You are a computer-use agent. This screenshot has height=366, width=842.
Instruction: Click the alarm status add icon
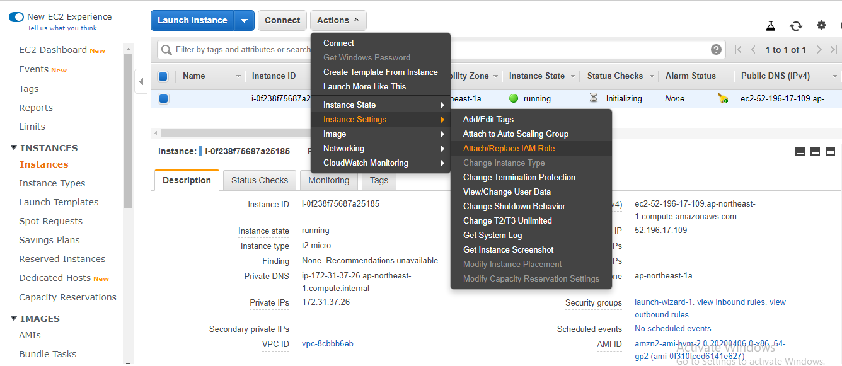[723, 99]
